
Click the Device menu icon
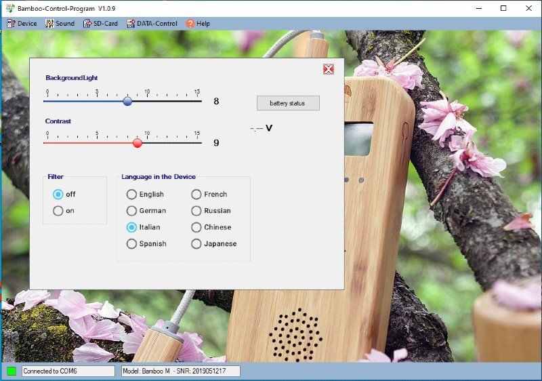click(x=10, y=23)
